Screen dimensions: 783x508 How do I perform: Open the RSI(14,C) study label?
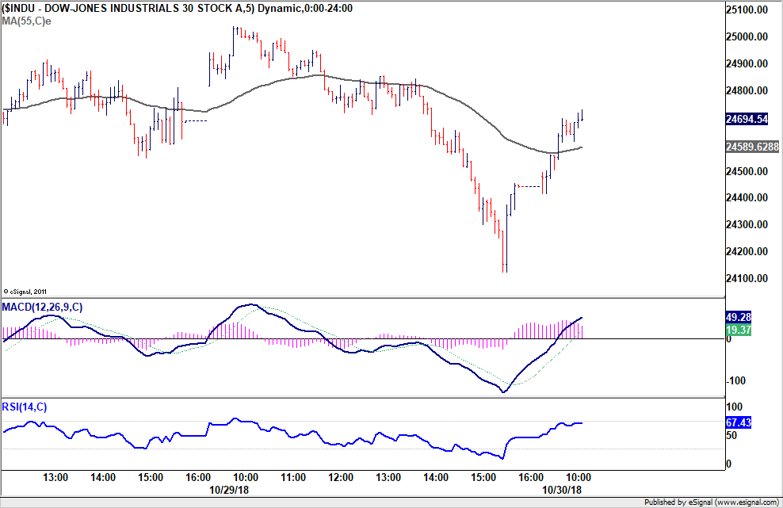25,407
